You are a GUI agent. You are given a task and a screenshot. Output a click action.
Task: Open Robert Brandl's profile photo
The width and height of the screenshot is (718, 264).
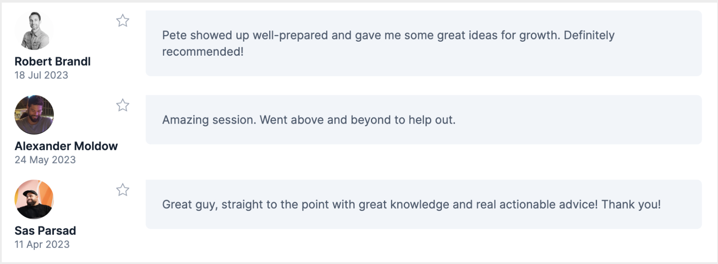pyautogui.click(x=34, y=30)
